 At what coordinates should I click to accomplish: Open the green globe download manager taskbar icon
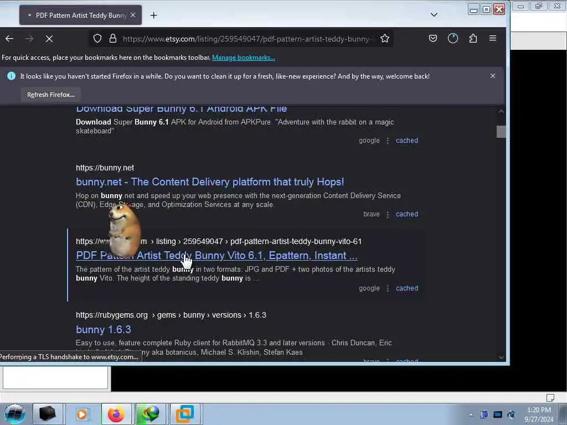click(x=151, y=414)
